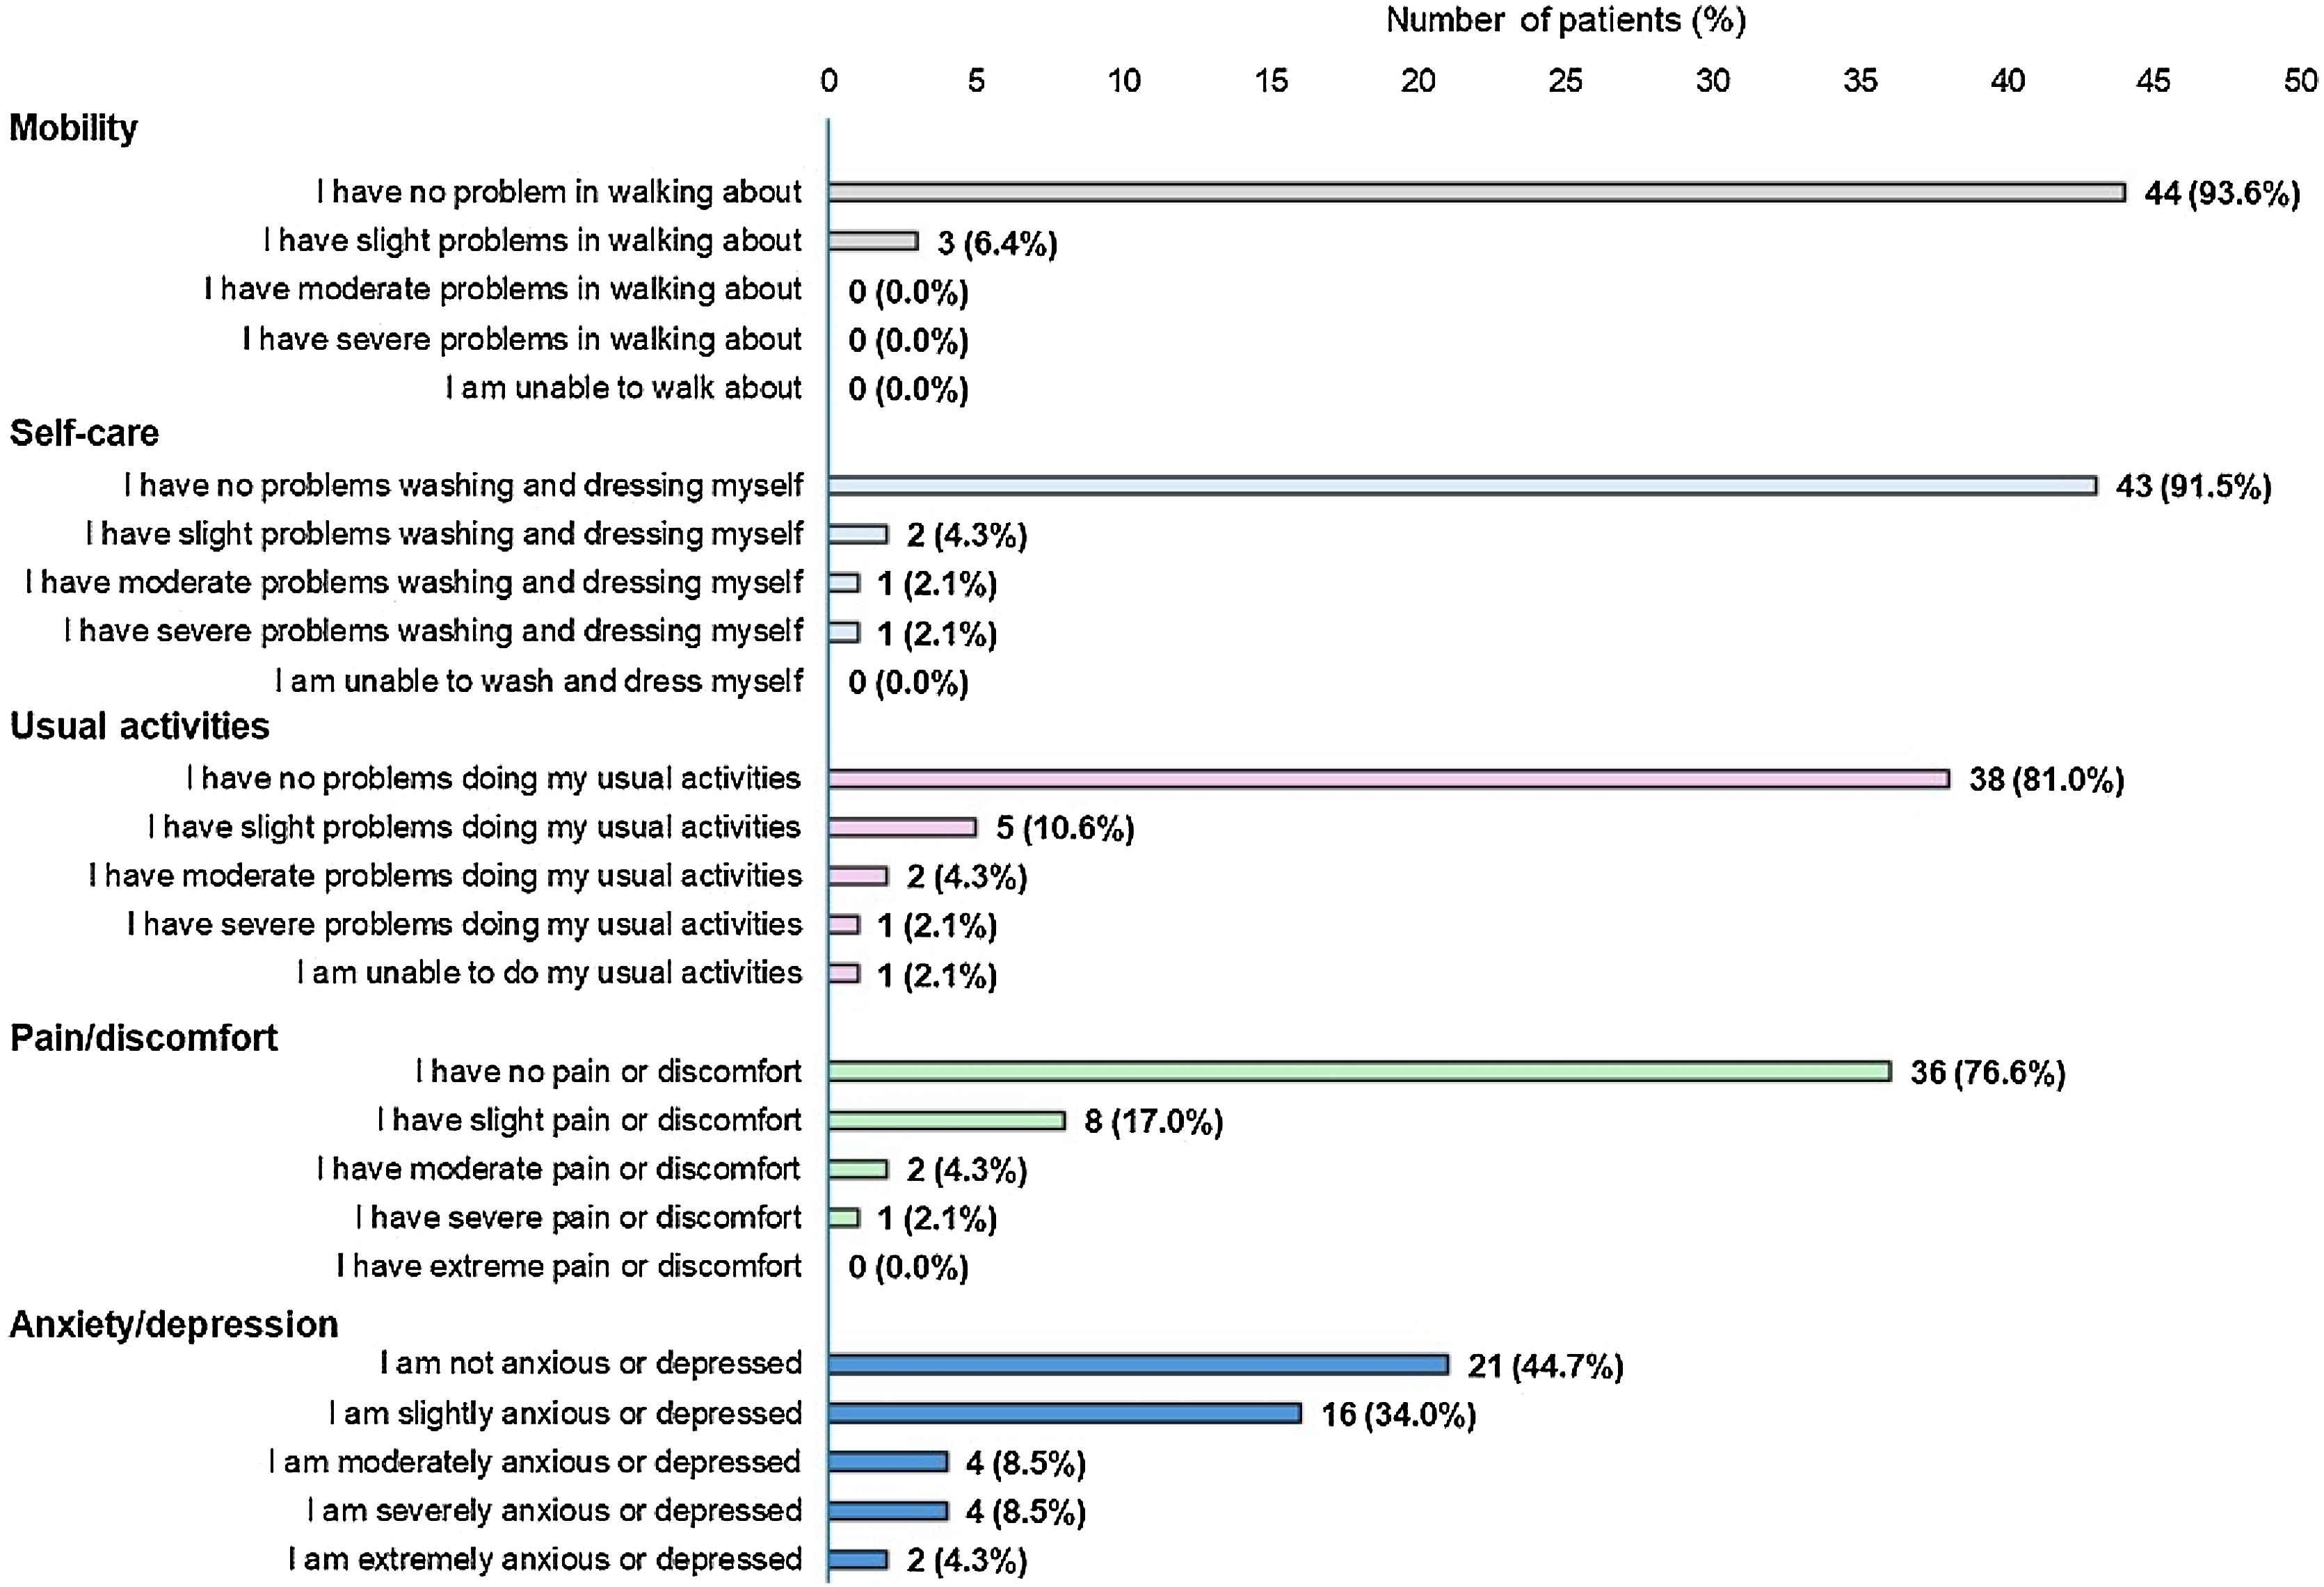
Task: Click the Anxiety/depression section heading
Action: click(x=174, y=1324)
